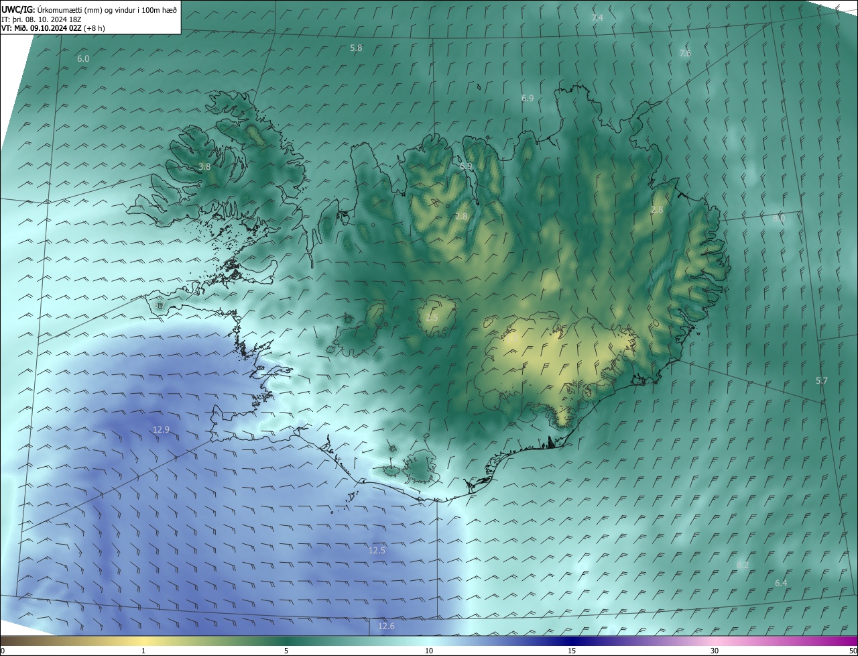Click the 6.0 value label on the map

(83, 59)
